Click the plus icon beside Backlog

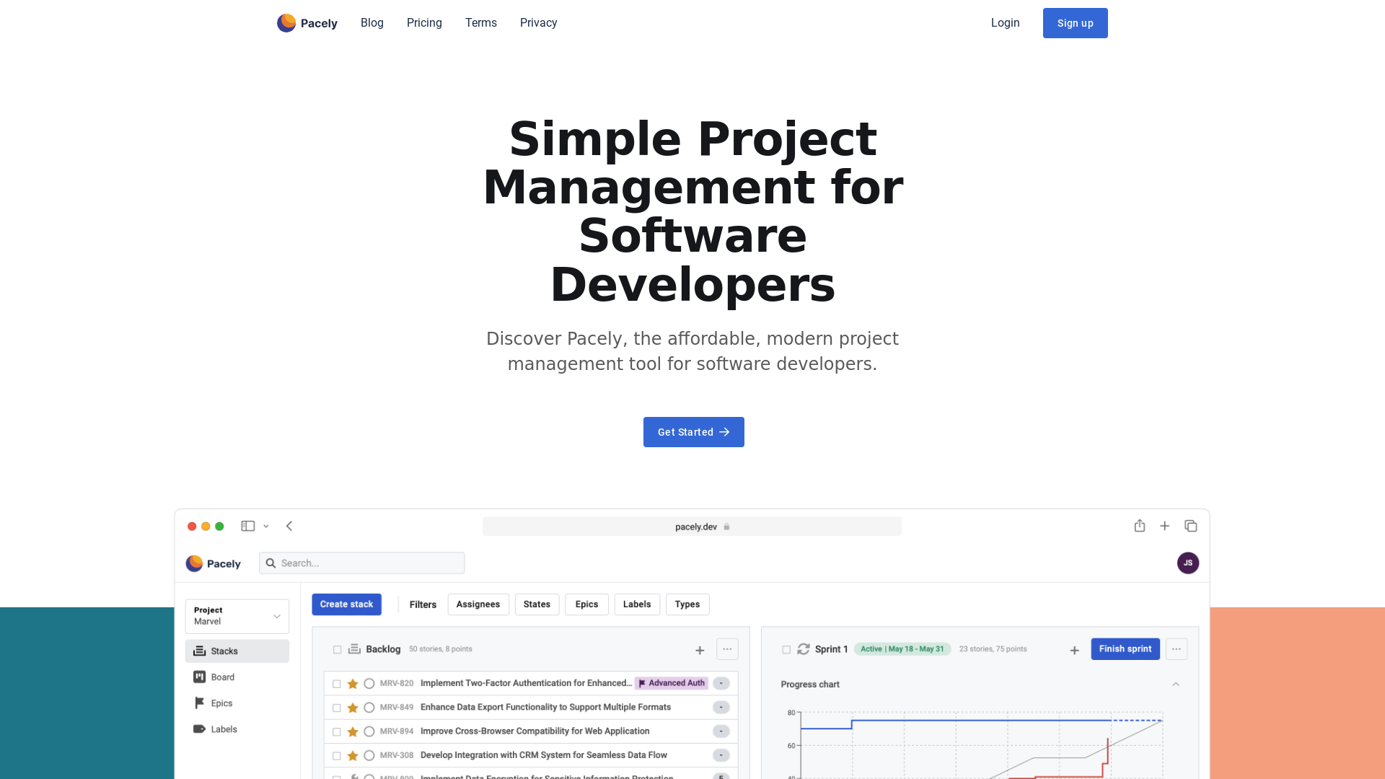[700, 650]
